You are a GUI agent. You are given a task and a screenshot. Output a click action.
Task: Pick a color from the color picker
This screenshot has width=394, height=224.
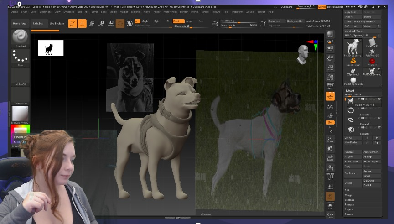tap(21, 130)
